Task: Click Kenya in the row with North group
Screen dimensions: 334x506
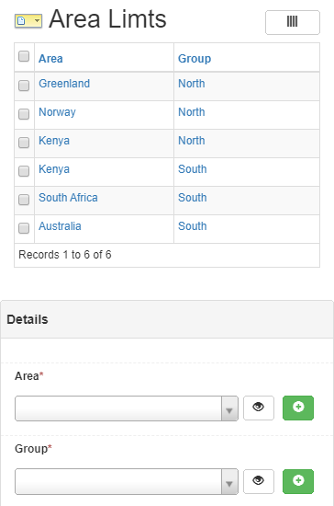Action: pyautogui.click(x=54, y=141)
